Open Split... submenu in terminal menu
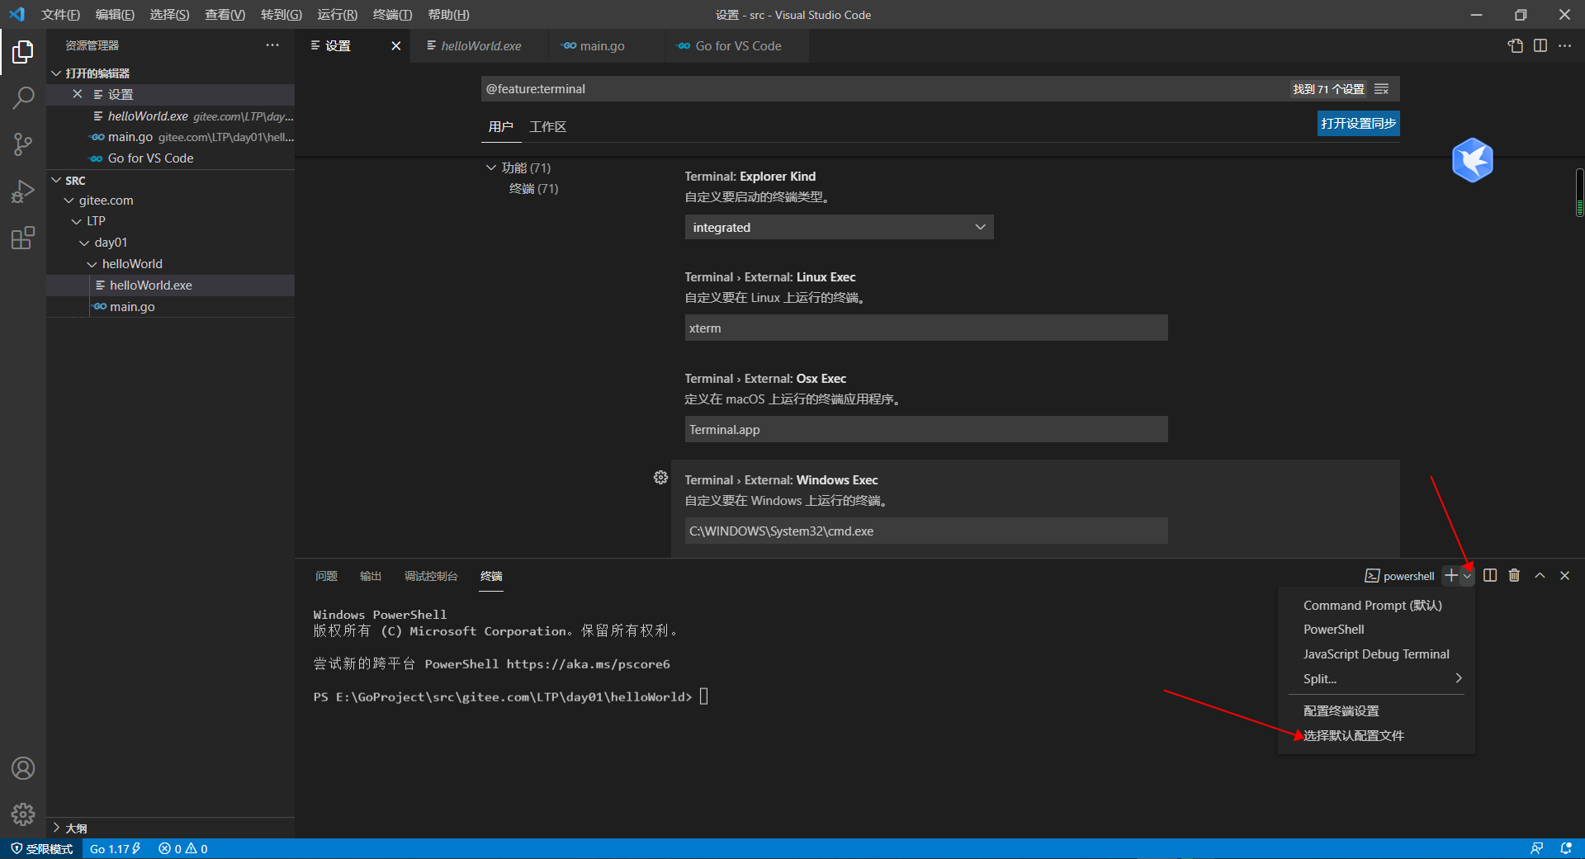 (1376, 678)
